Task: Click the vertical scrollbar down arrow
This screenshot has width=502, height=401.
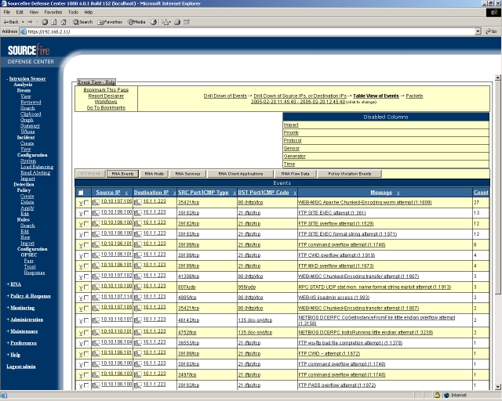Action: pyautogui.click(x=498, y=387)
